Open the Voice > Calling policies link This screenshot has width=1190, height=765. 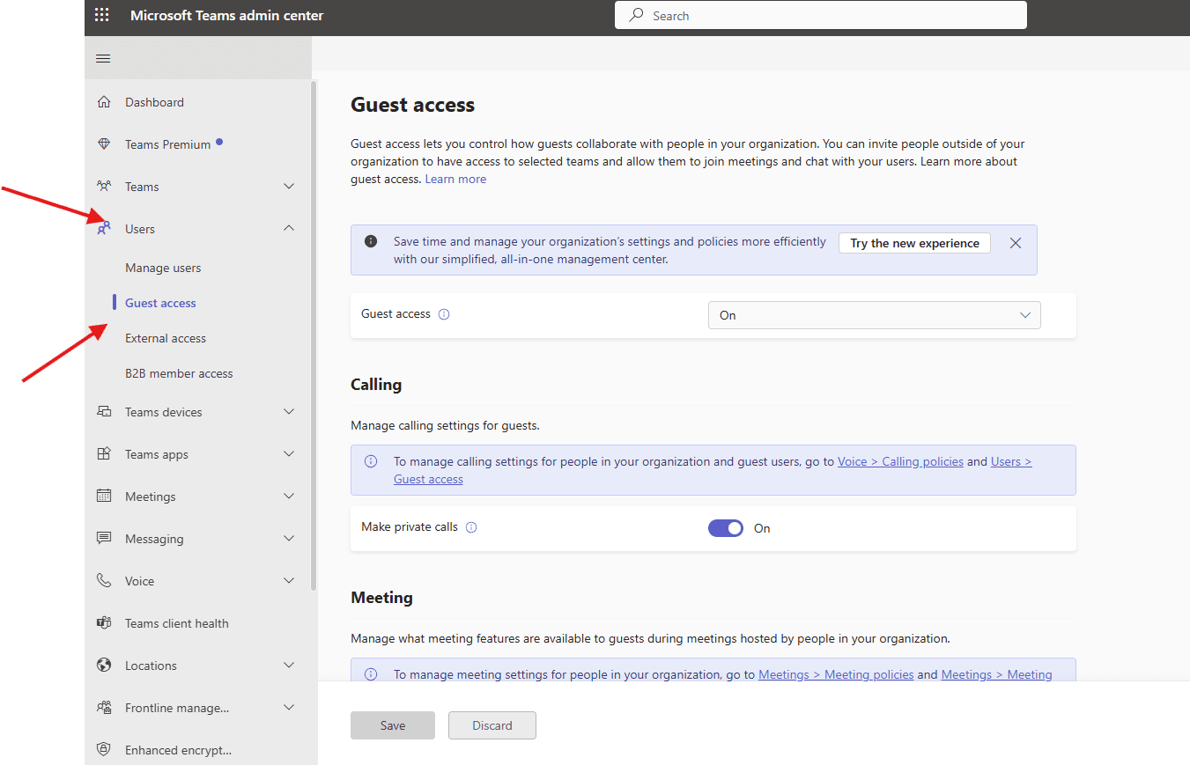pyautogui.click(x=900, y=460)
